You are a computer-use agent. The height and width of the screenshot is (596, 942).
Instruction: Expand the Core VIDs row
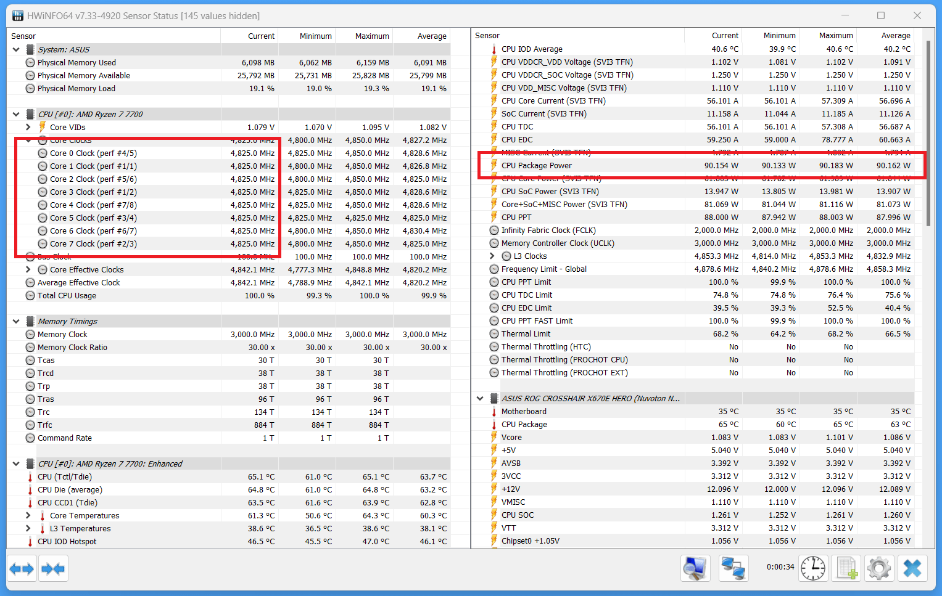pos(28,127)
